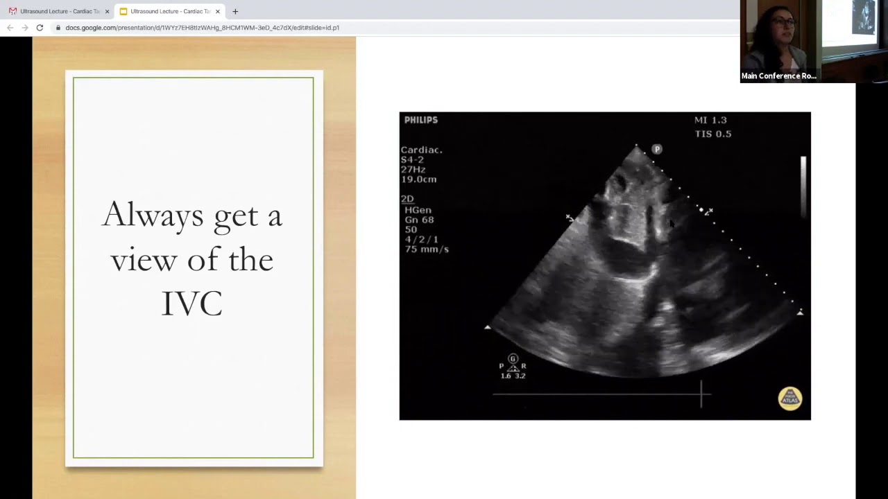
Task: Click the 'Always get a view of the IVC' text
Action: (x=192, y=259)
